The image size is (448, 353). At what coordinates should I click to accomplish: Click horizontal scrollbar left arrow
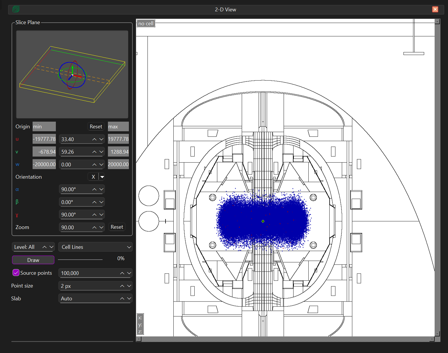139,339
